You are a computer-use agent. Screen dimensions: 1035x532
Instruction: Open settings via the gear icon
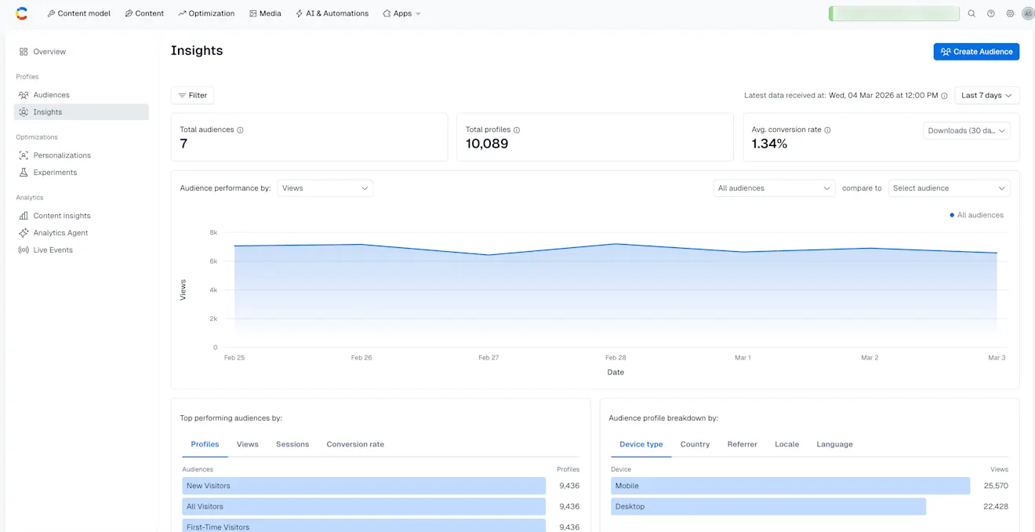(1010, 13)
